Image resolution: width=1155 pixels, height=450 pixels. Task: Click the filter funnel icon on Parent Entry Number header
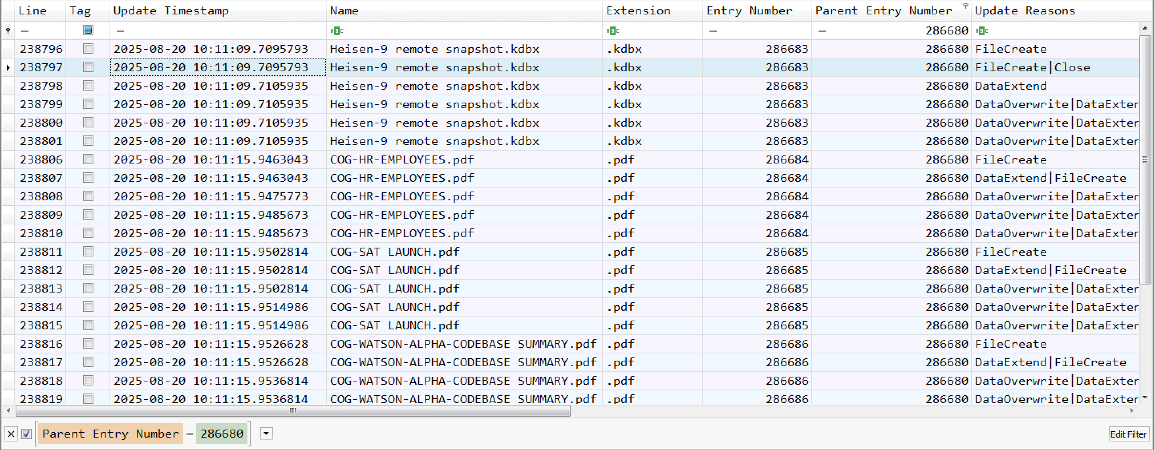click(965, 6)
